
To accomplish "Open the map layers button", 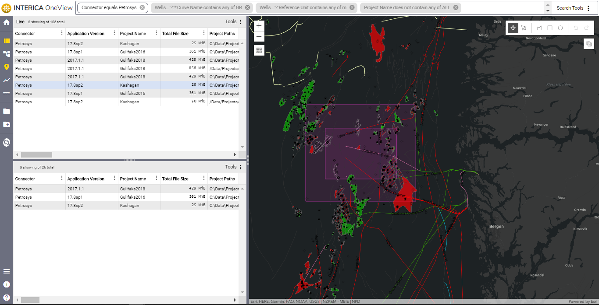I will 588,44.
